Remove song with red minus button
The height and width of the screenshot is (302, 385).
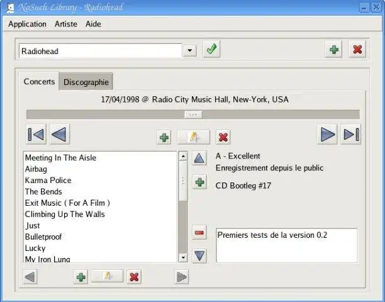(x=199, y=232)
